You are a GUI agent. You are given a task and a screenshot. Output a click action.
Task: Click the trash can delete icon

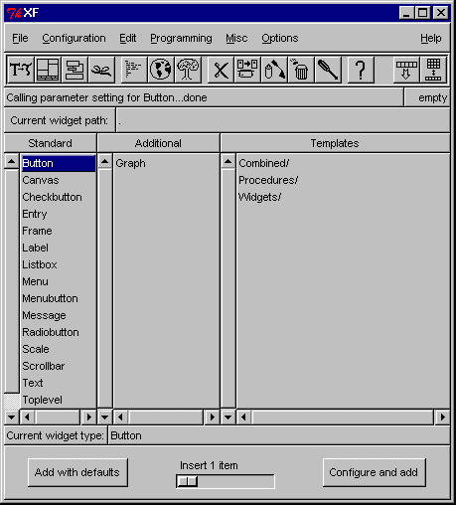pyautogui.click(x=301, y=70)
